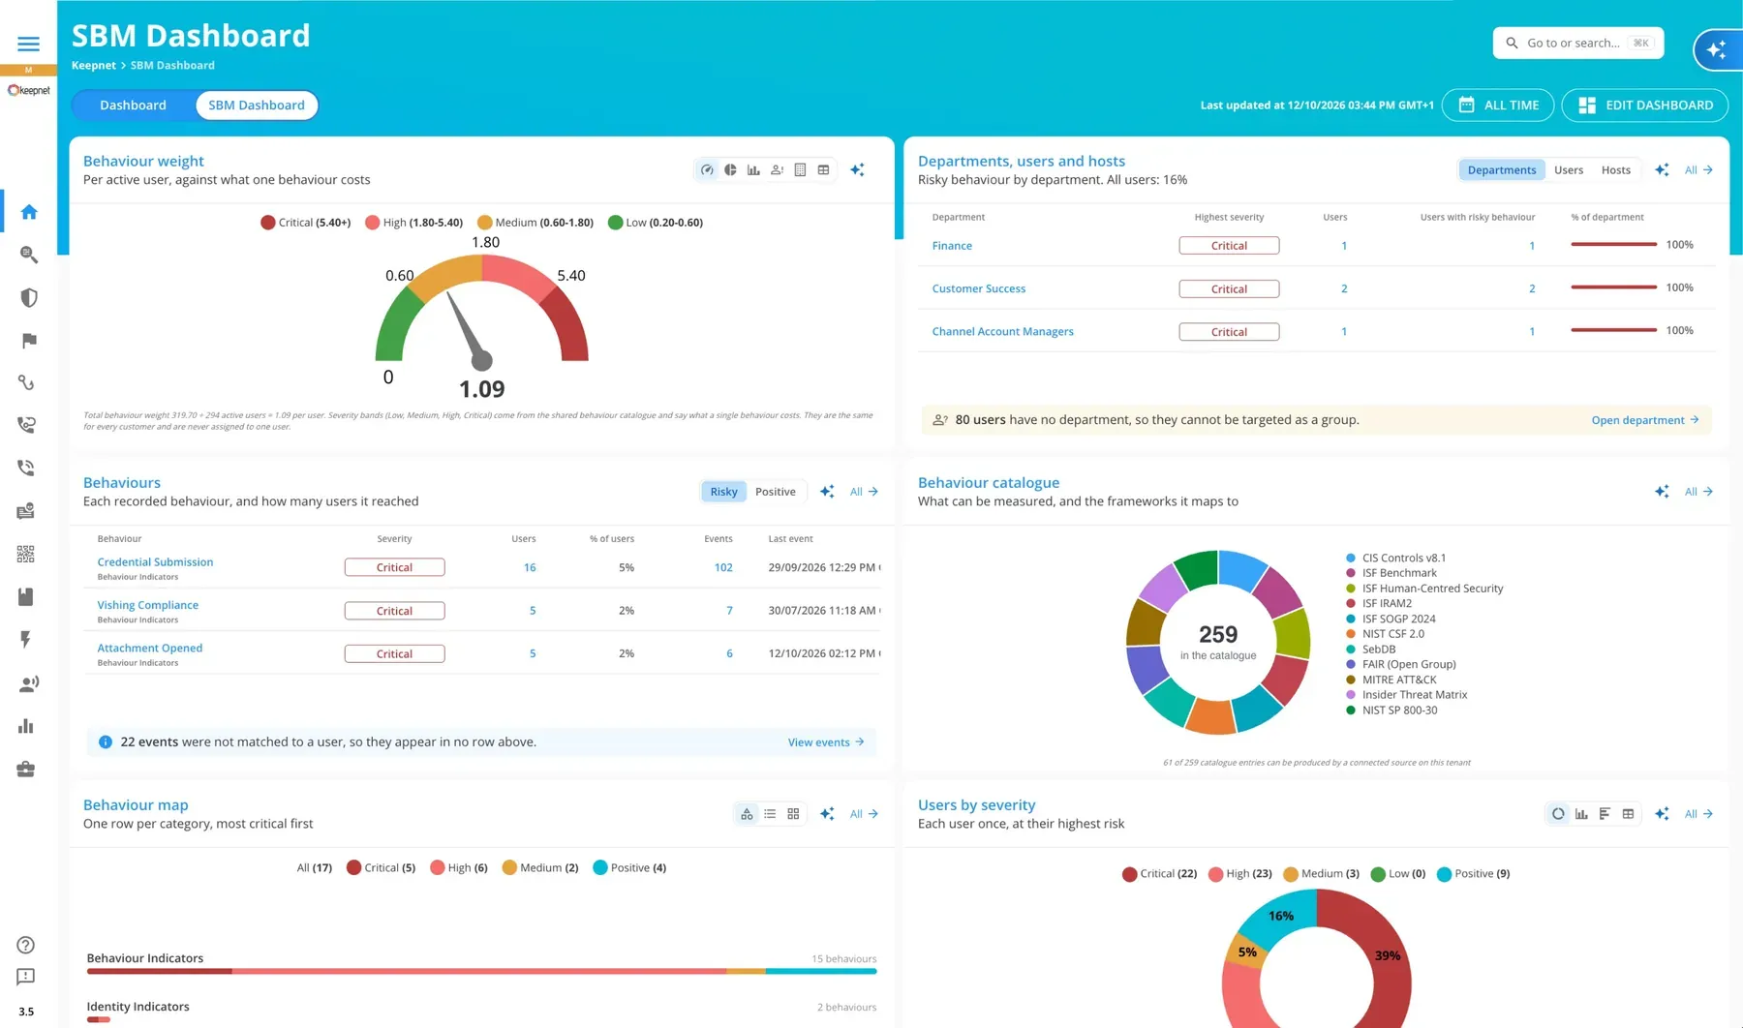This screenshot has height=1028, width=1743.
Task: Toggle Medium (2) filter in Behaviour map
Action: coord(540,867)
